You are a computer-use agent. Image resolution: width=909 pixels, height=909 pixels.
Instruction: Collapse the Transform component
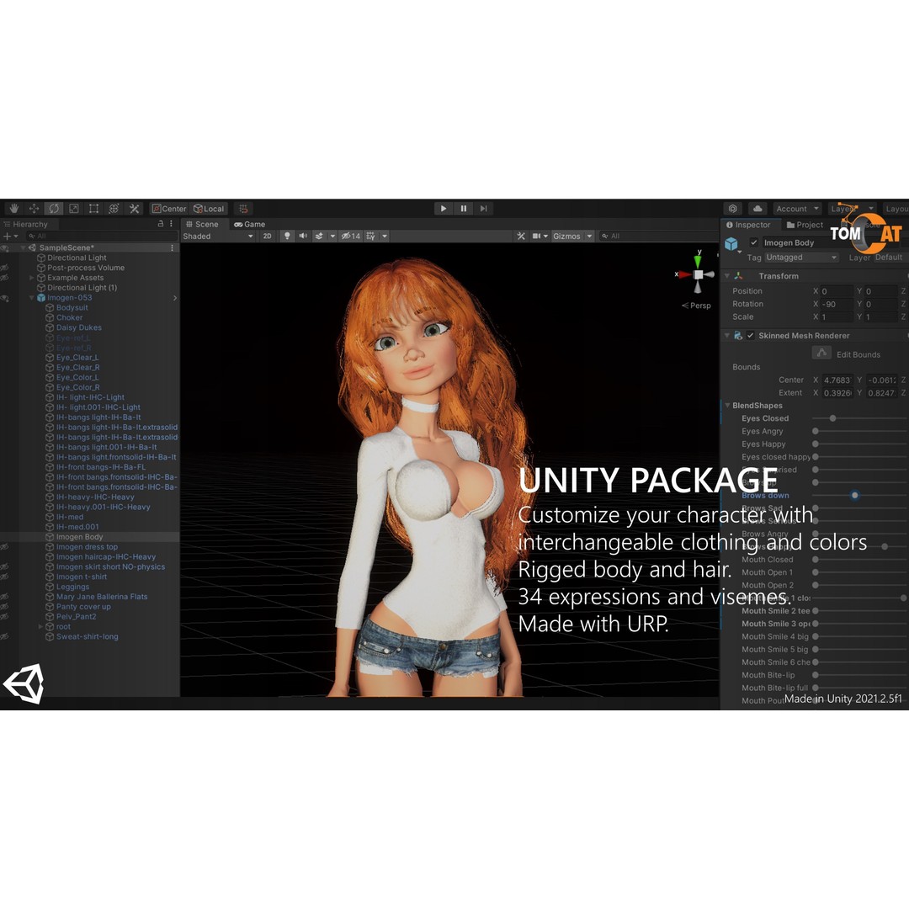pos(727,276)
